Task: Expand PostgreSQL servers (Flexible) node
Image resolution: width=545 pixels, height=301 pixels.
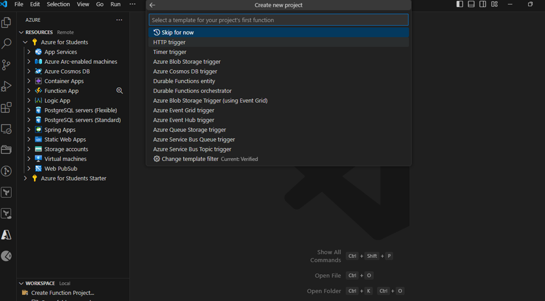Action: (29, 110)
